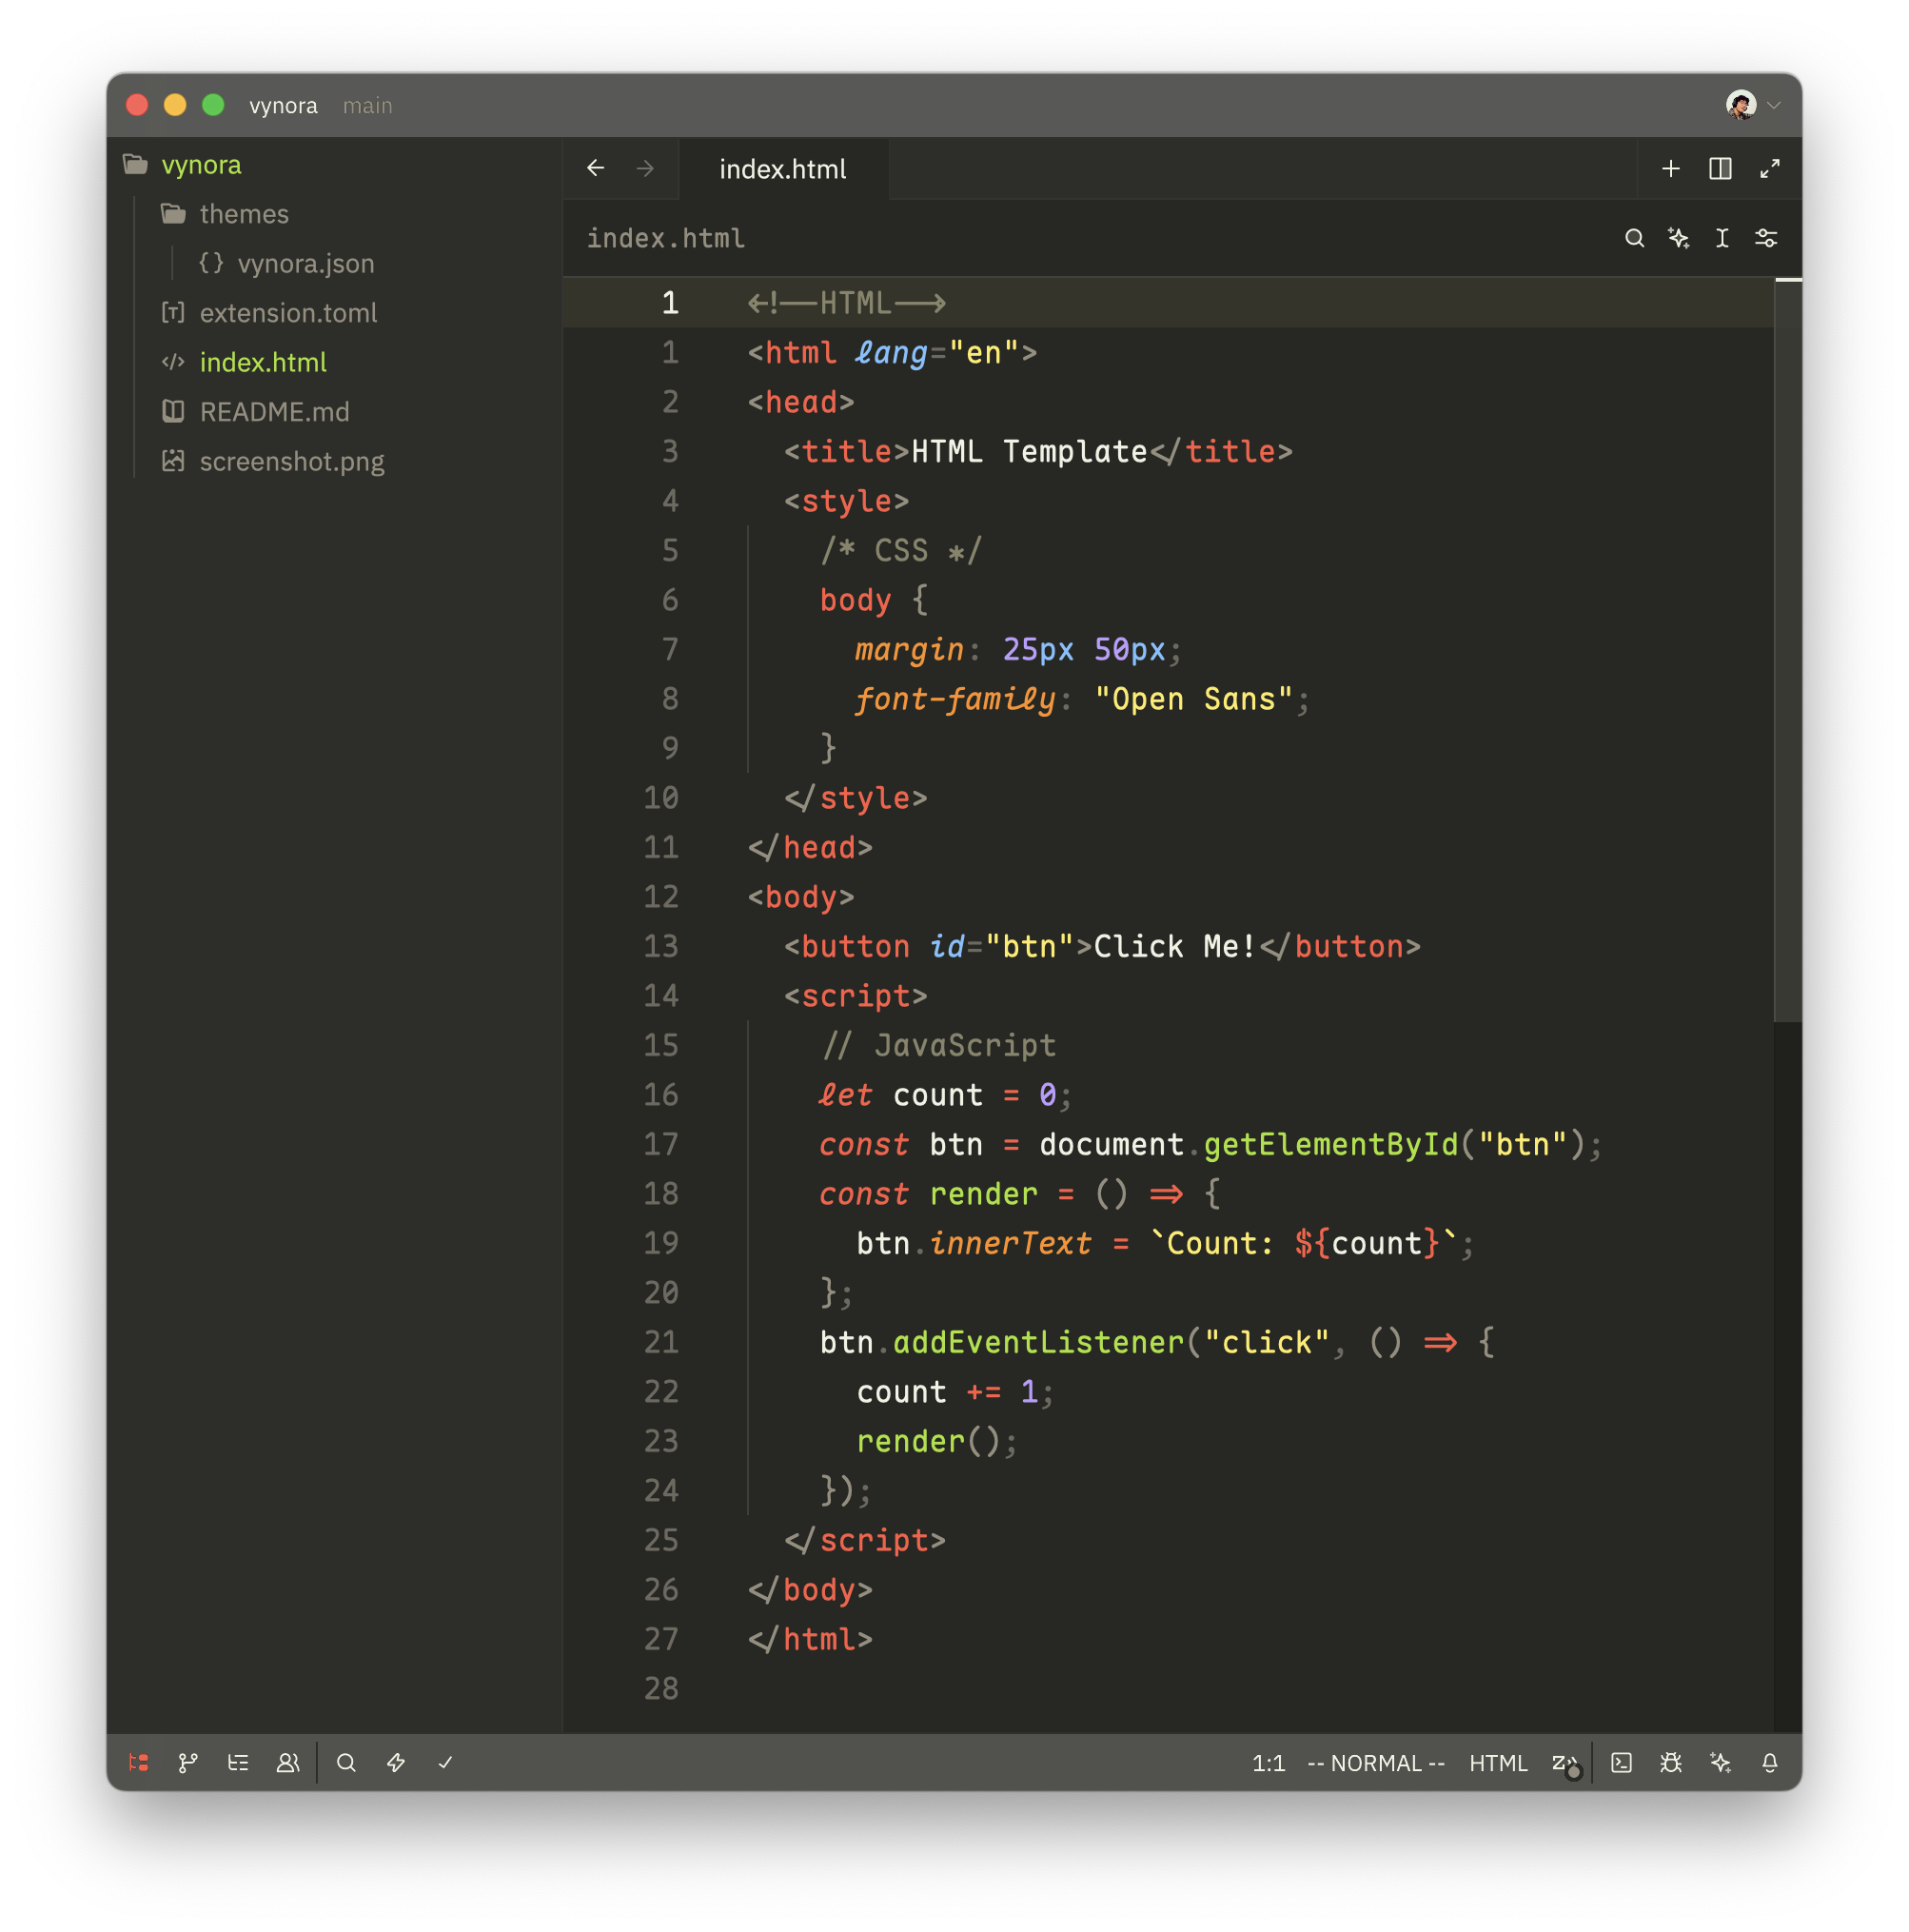Switch to the index.html tab
1909x1932 pixels.
tap(783, 169)
